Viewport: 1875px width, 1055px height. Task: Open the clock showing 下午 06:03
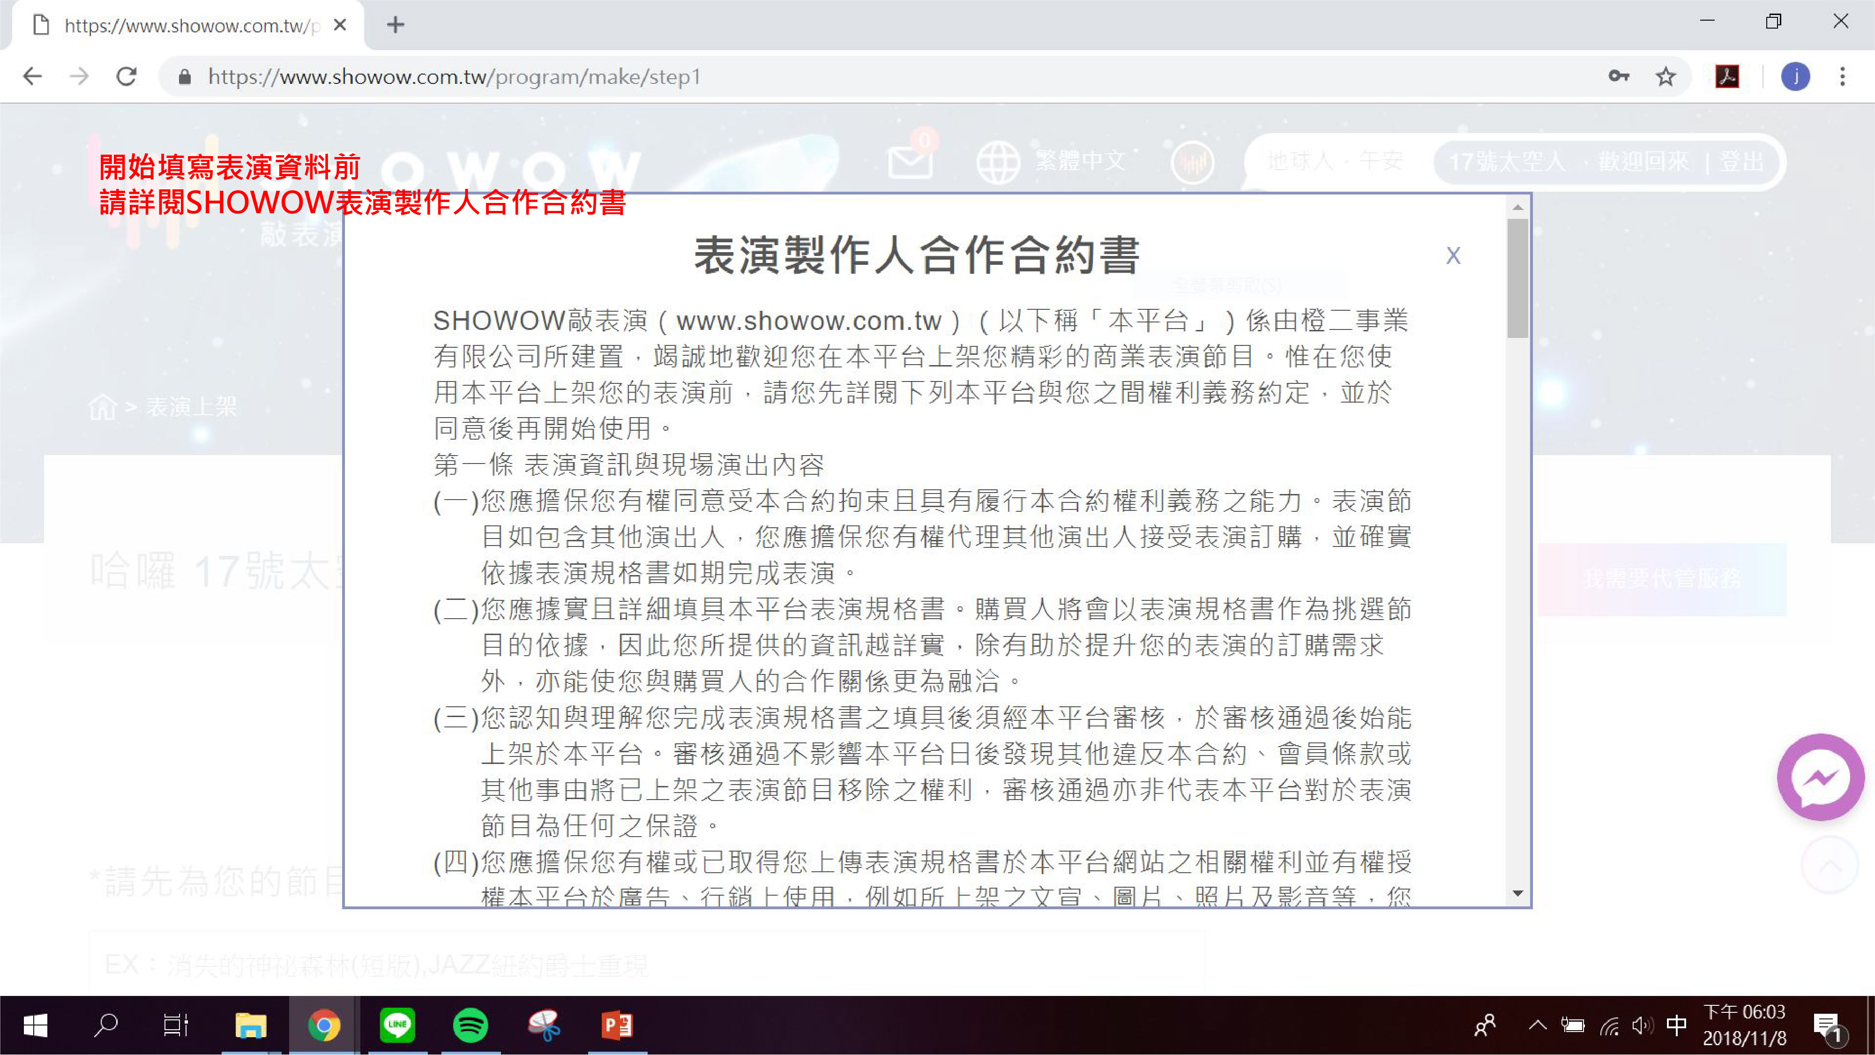tap(1744, 1025)
